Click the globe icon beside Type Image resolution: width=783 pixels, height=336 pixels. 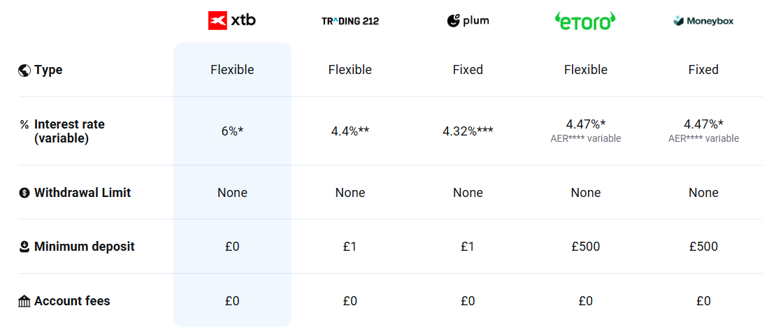point(24,70)
